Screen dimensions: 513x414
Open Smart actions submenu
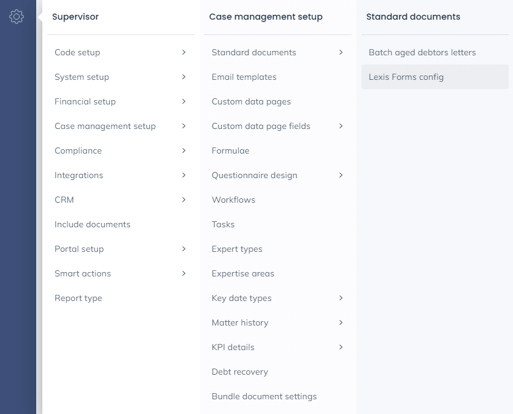[83, 273]
